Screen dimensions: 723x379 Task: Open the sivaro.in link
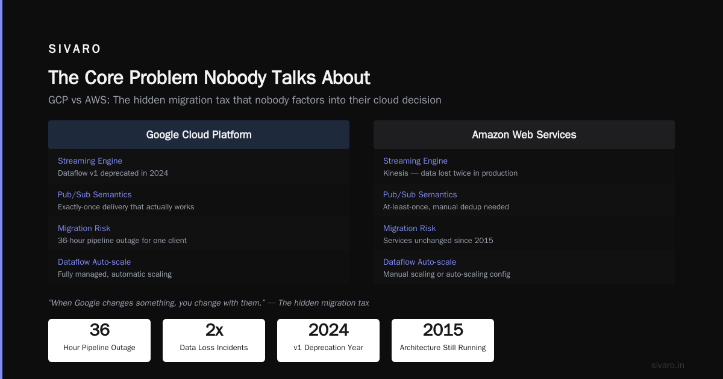[668, 365]
